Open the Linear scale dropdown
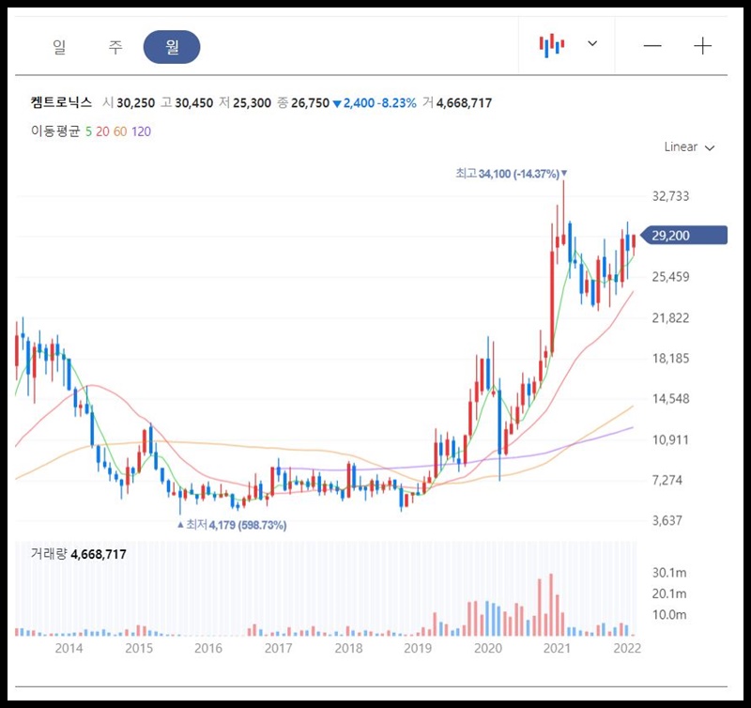751x708 pixels. point(689,147)
